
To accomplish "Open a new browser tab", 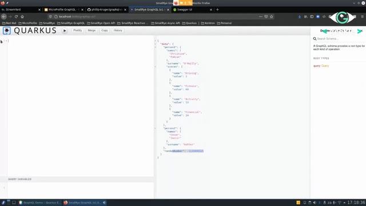I will point(217,10).
